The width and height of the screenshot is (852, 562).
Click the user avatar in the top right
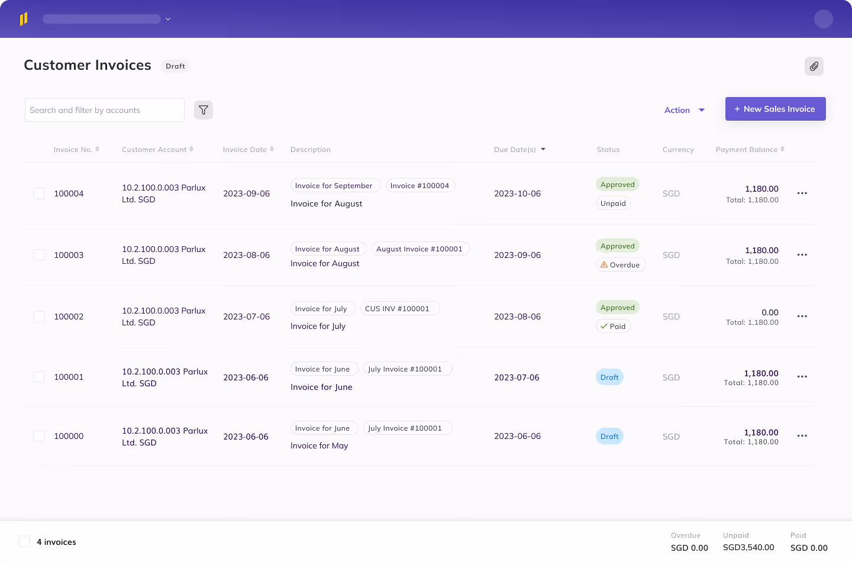pyautogui.click(x=824, y=19)
